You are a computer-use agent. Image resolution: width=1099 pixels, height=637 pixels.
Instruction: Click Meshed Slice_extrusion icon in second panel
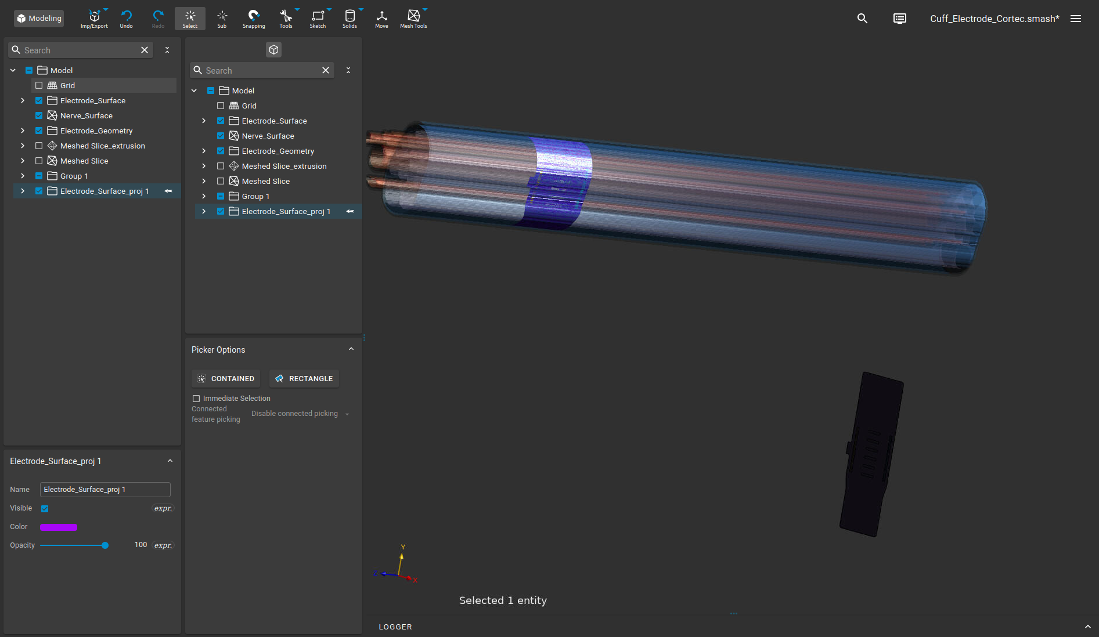pos(234,166)
